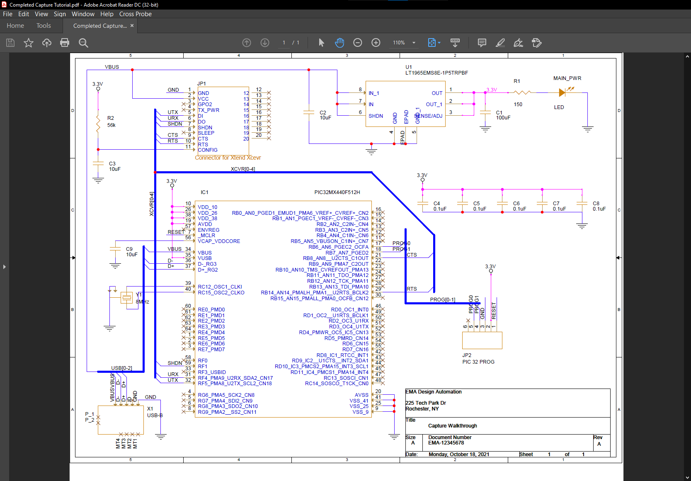Click the PROG[0-1] bus label
This screenshot has width=691, height=481.
[x=442, y=300]
